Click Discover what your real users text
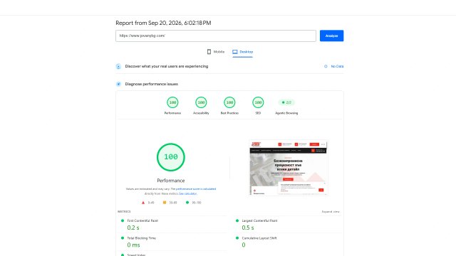The image size is (456, 256). click(167, 66)
